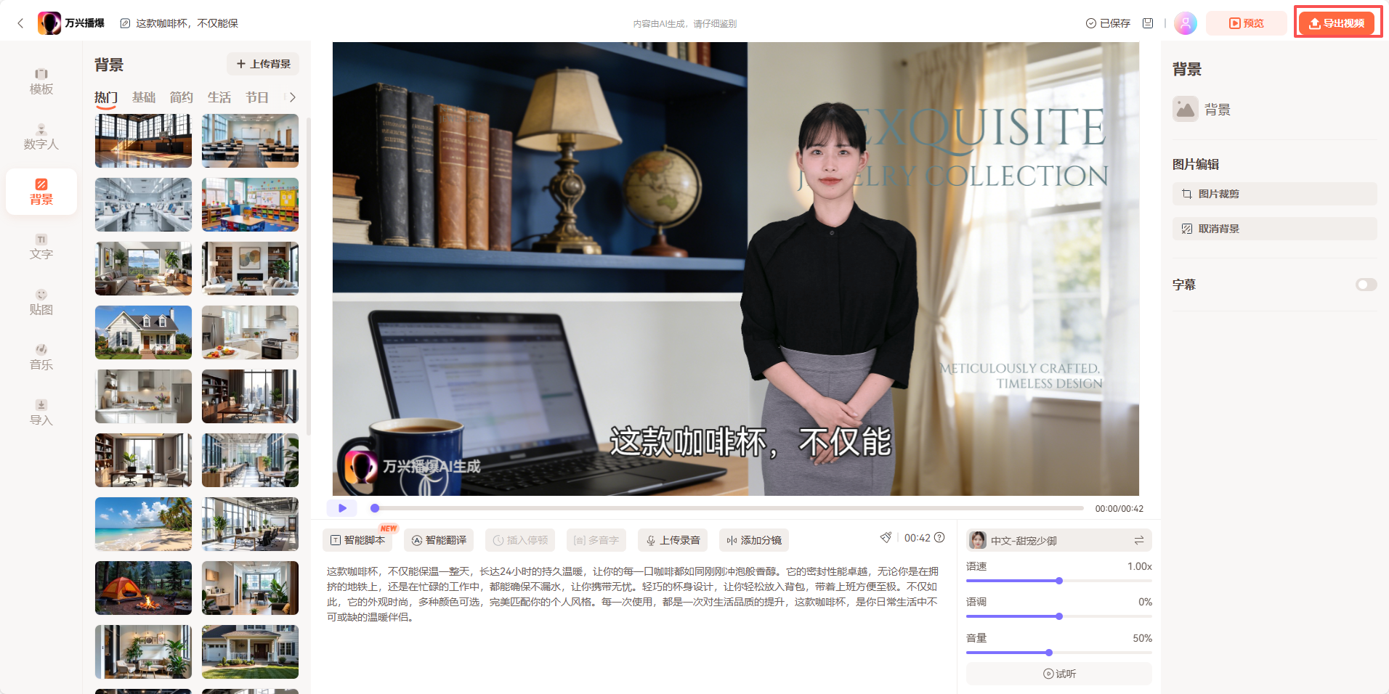Click the 导出视频 export video button

click(1337, 23)
